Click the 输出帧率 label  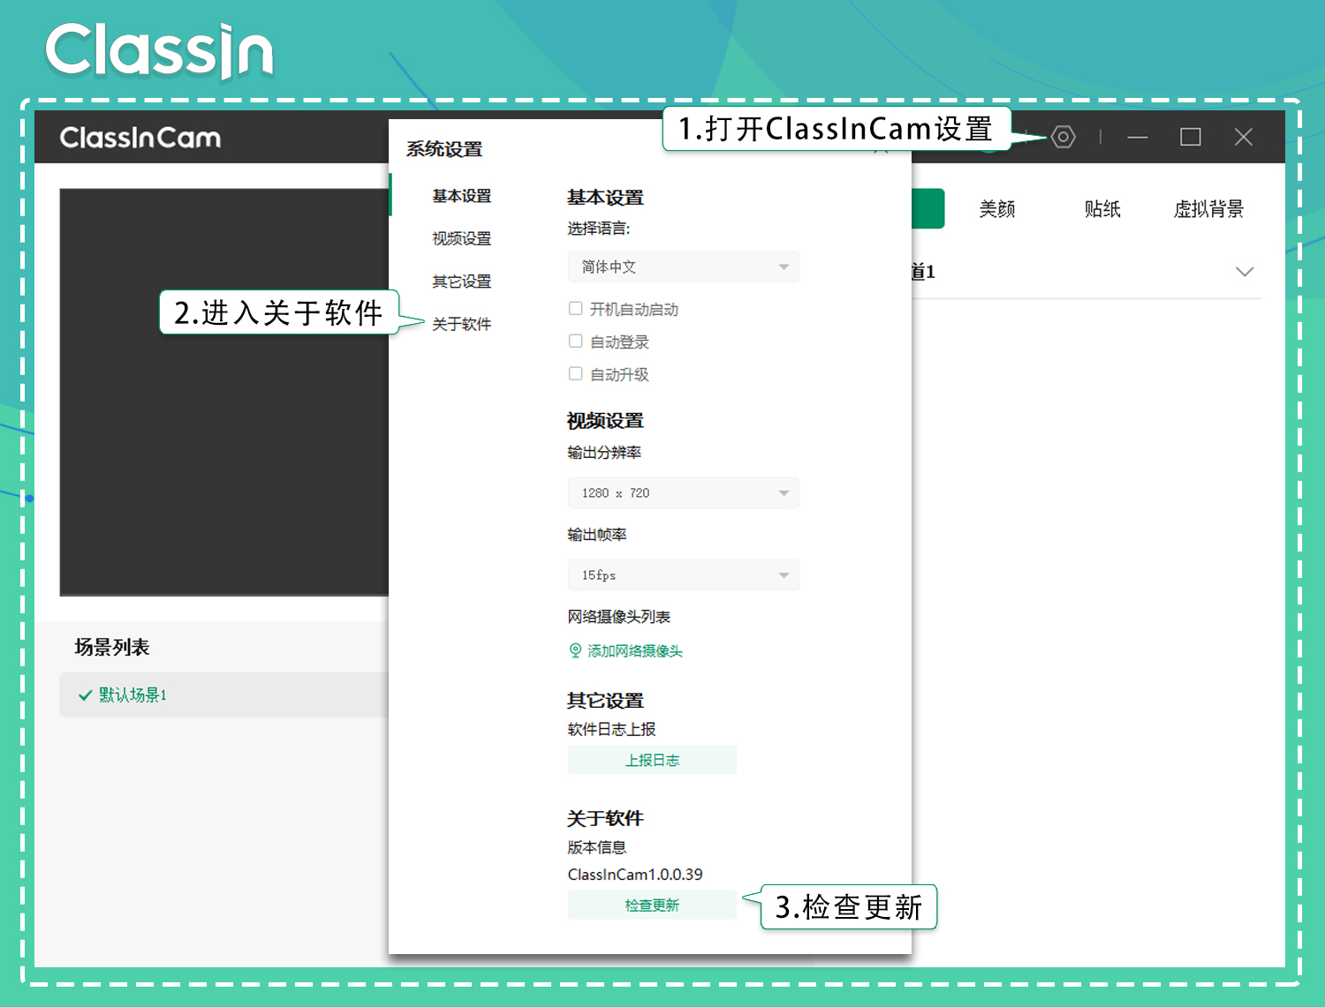597,534
